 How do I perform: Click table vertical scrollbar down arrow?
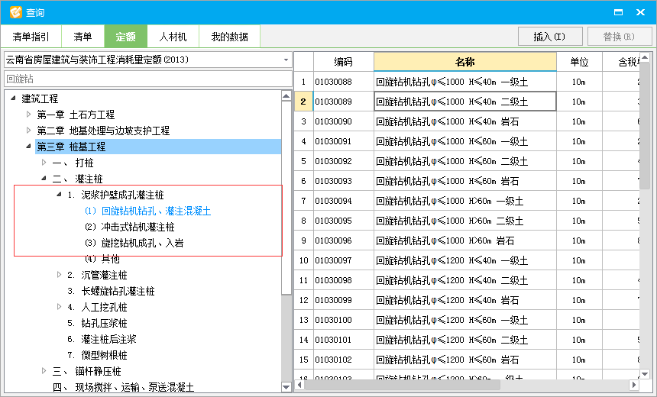[645, 374]
